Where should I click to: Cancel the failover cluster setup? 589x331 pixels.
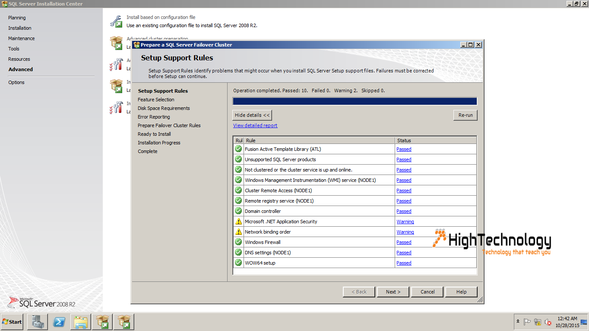427,292
